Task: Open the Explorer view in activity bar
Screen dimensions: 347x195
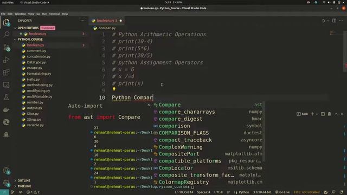Action: click(x=6, y=22)
